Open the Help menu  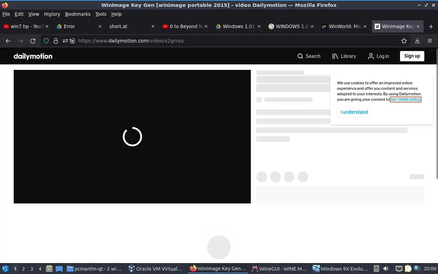pos(116,14)
